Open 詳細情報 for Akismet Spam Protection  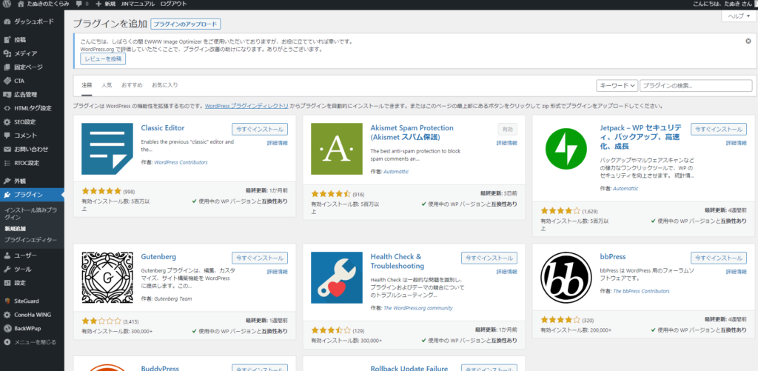pos(507,143)
